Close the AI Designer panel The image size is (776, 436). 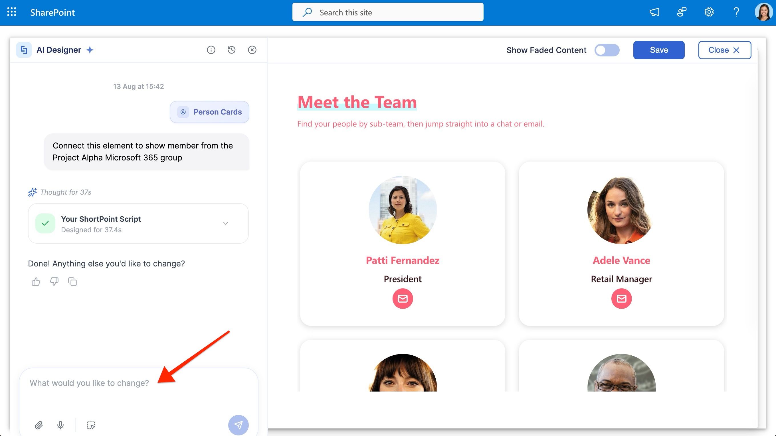tap(252, 50)
